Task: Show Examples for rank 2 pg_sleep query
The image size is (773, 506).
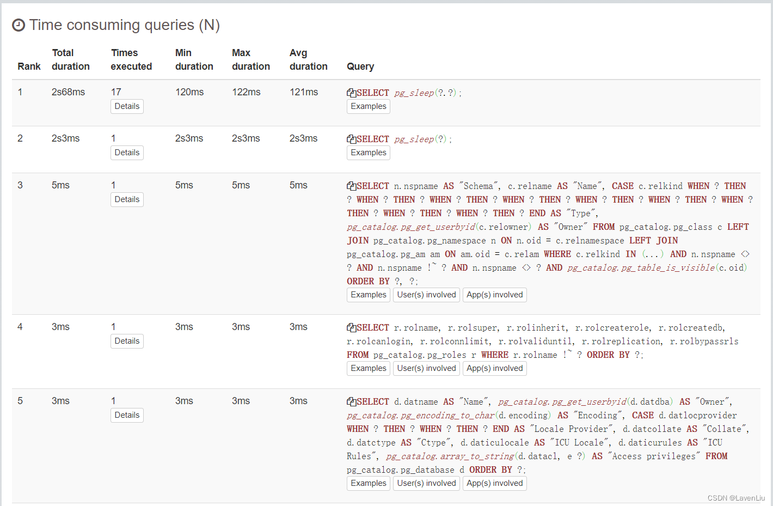Action: pyautogui.click(x=369, y=153)
